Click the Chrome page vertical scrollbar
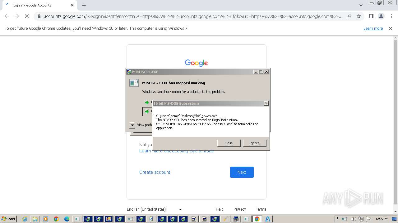 (x=396, y=122)
